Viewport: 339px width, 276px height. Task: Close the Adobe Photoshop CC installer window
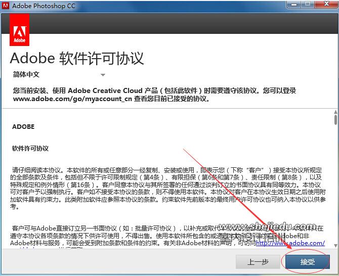pyautogui.click(x=326, y=5)
